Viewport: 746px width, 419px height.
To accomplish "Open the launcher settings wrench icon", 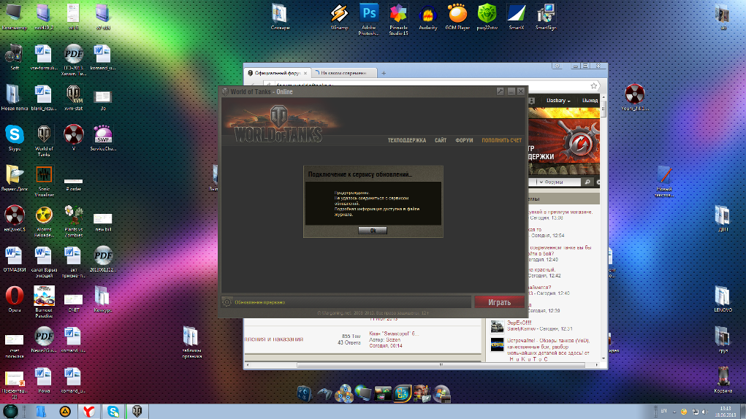I will click(x=500, y=92).
